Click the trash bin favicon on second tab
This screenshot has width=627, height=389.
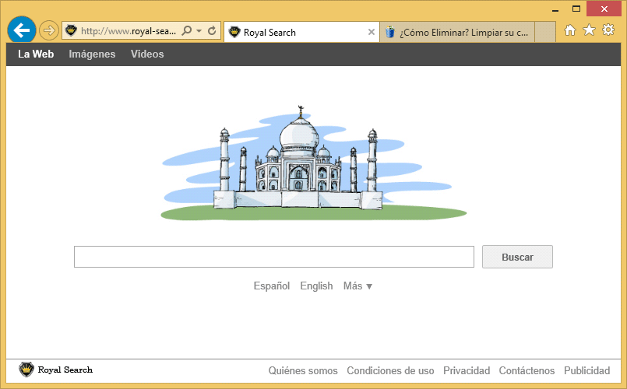click(390, 32)
